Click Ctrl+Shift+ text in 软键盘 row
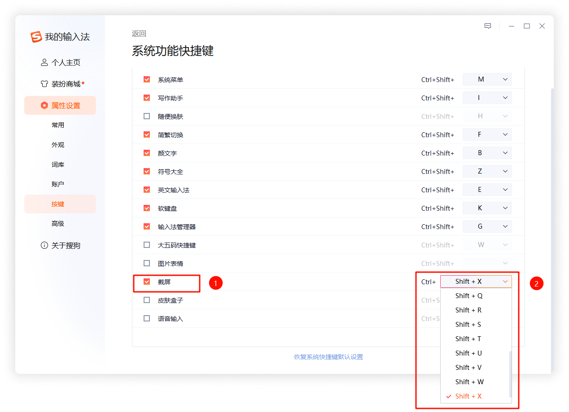Image resolution: width=569 pixels, height=412 pixels. (438, 208)
